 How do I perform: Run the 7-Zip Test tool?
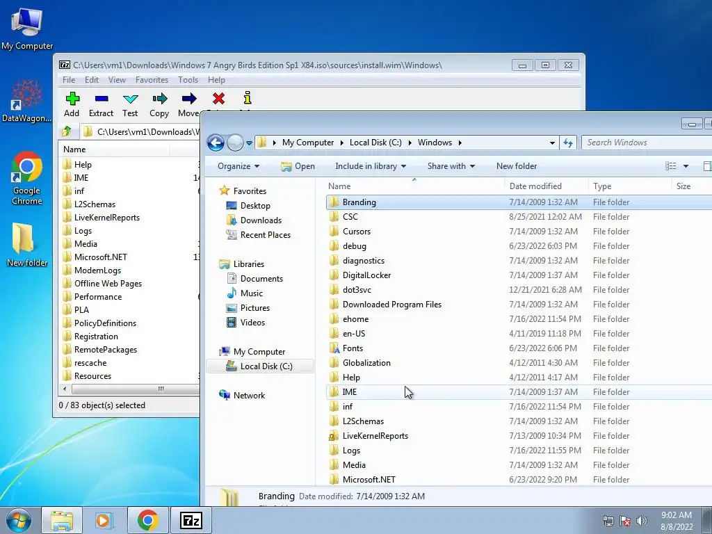(130, 104)
